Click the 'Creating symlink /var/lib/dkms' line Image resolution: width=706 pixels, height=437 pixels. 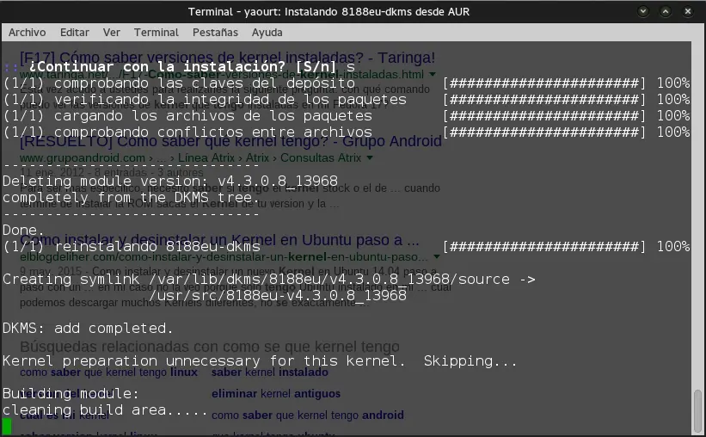[269, 280]
